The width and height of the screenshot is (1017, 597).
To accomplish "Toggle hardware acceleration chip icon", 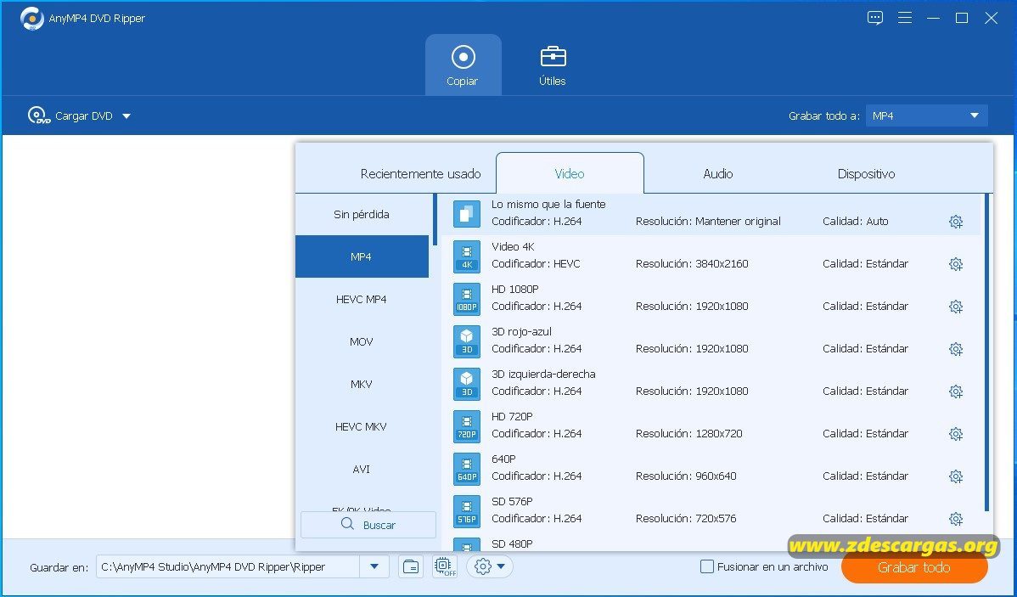I will point(444,566).
